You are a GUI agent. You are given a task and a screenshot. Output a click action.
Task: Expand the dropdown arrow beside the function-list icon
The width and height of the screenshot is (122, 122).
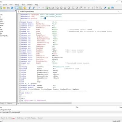(36, 8)
